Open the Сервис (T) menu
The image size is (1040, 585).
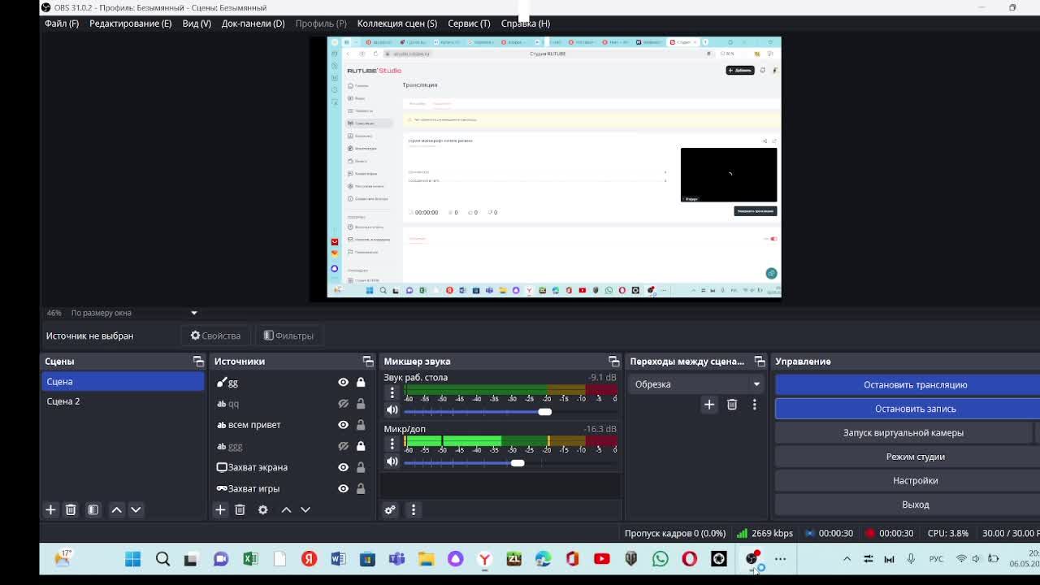tap(469, 24)
